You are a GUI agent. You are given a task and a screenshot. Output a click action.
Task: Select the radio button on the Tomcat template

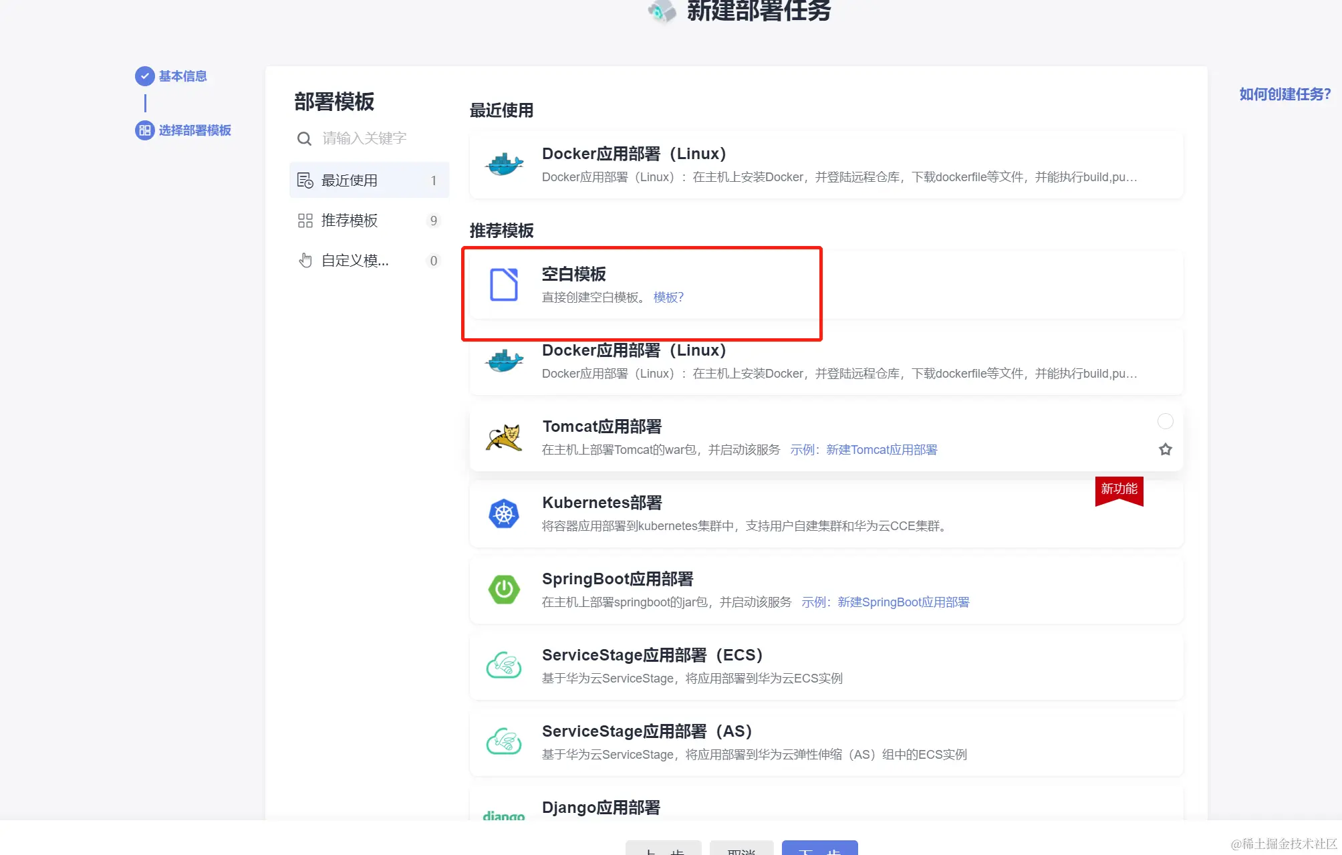[1165, 421]
